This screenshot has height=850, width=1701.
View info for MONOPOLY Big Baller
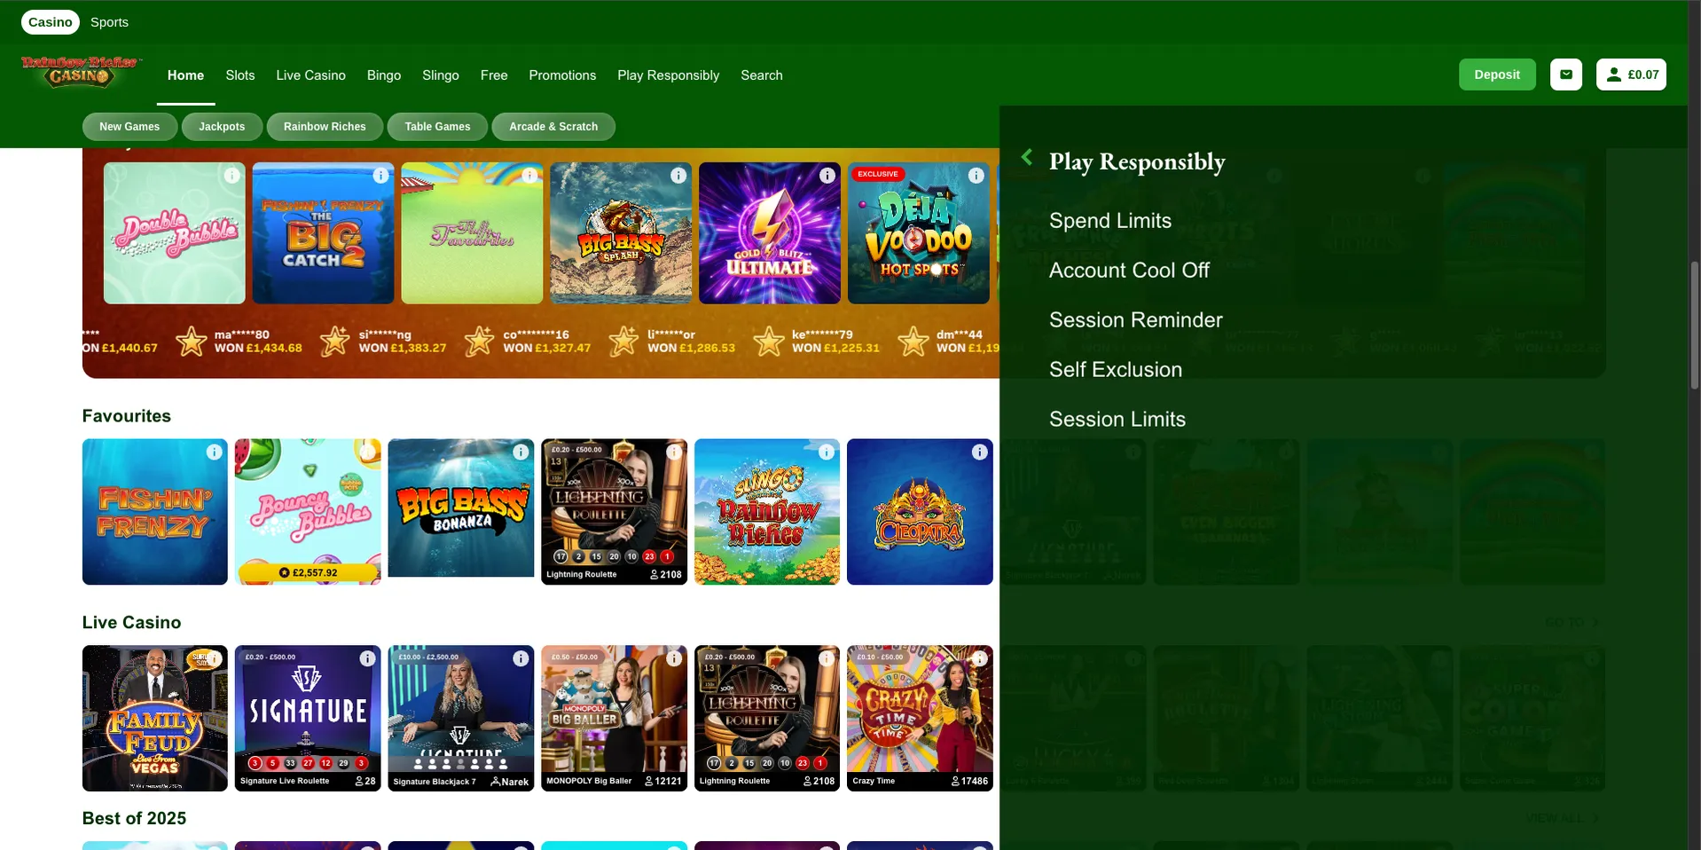tap(674, 658)
